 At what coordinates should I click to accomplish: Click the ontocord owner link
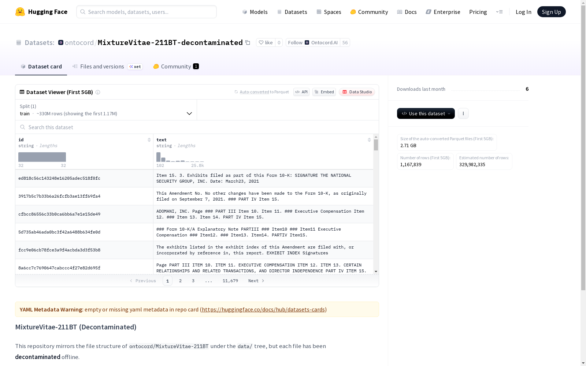point(79,42)
